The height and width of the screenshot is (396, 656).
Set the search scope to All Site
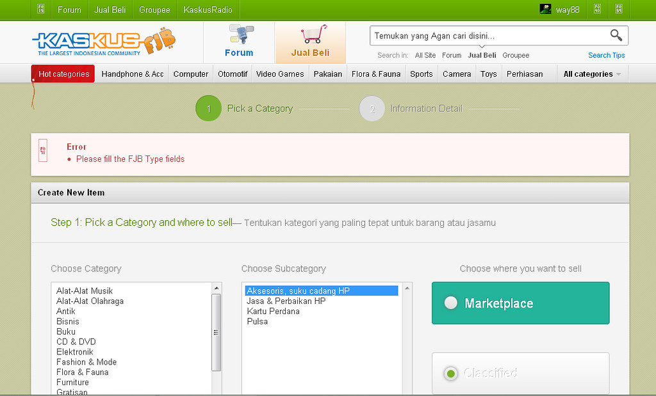(x=425, y=55)
